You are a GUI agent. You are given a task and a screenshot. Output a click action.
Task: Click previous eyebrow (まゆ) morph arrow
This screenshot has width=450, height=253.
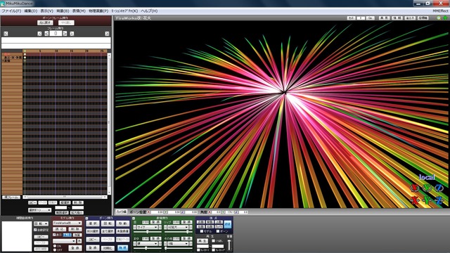coord(134,244)
